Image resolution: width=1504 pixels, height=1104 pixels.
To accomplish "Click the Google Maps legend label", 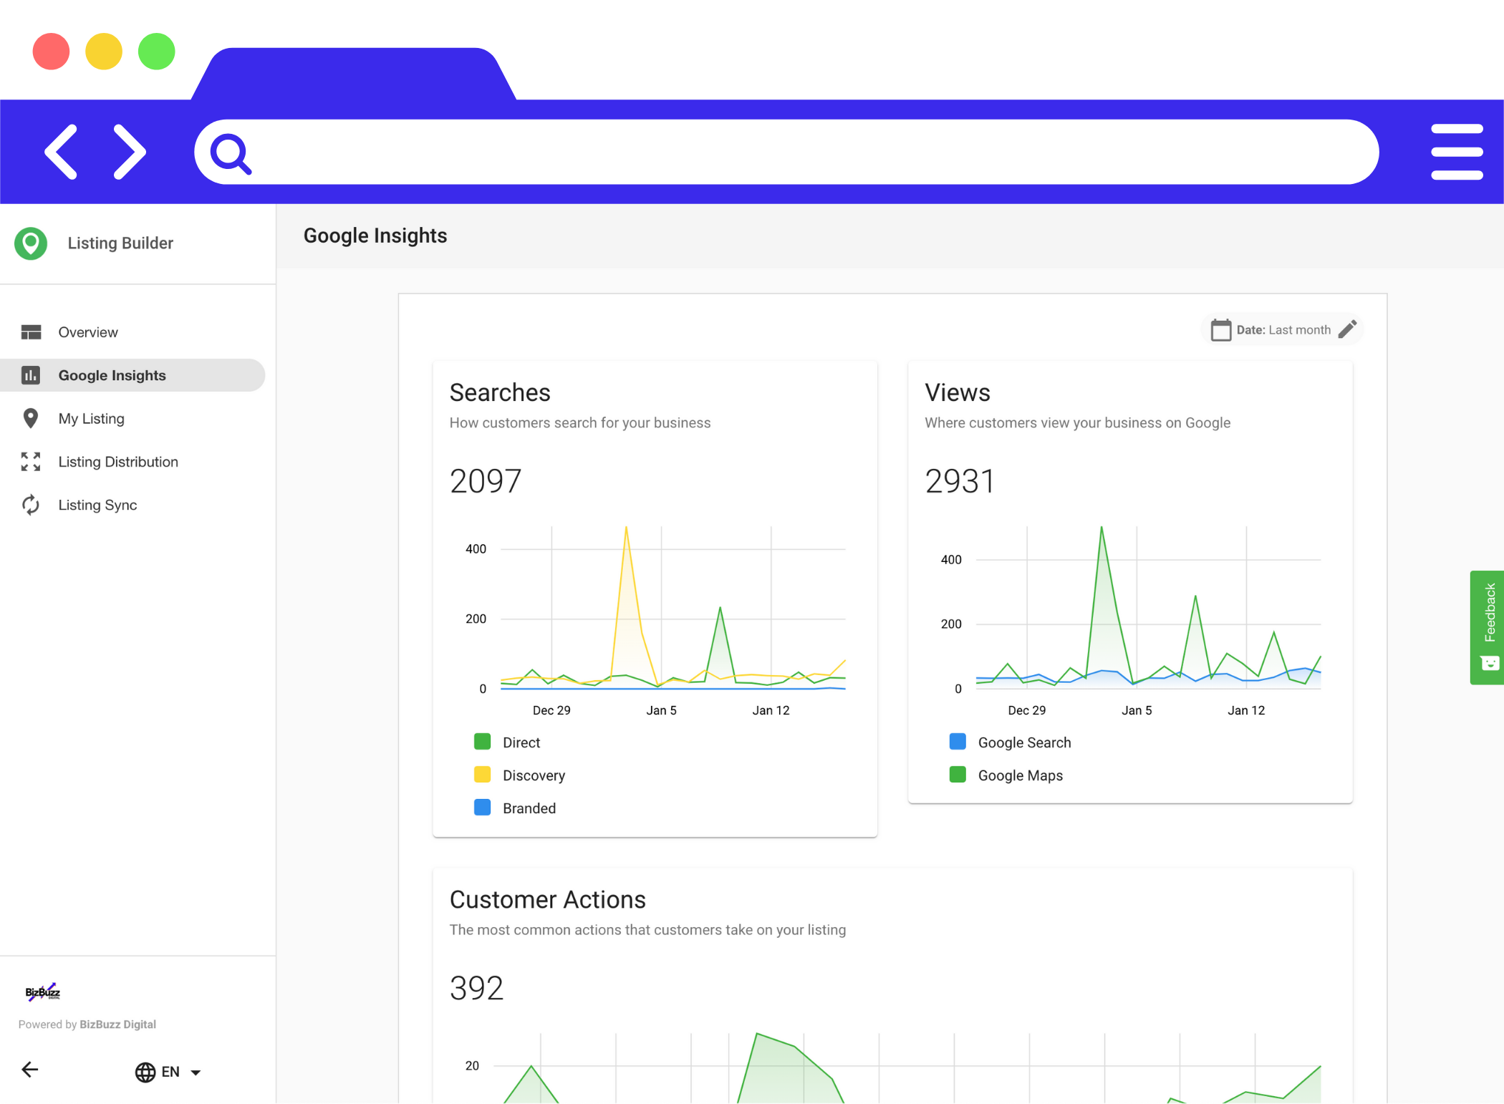I will click(1021, 775).
